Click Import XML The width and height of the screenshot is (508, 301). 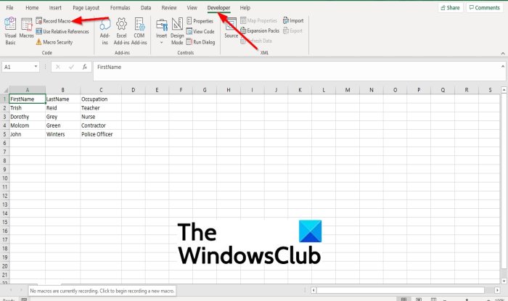(x=293, y=20)
